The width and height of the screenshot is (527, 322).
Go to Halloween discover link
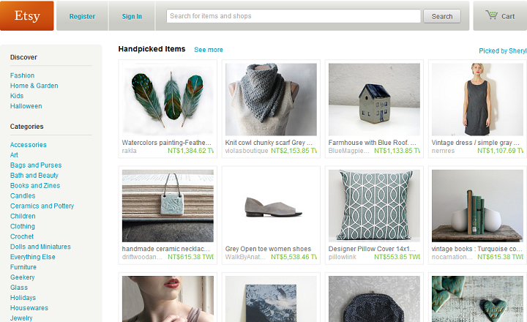pos(26,106)
